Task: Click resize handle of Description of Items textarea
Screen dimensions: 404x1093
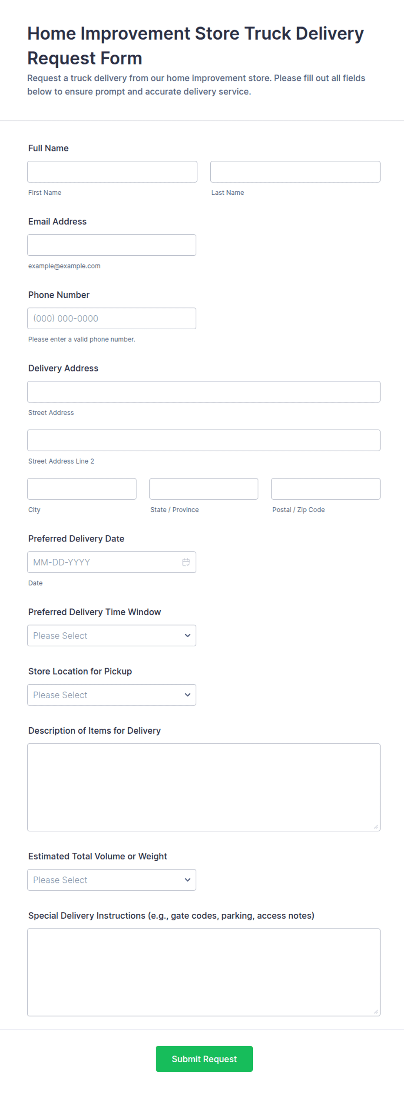Action: (x=376, y=826)
